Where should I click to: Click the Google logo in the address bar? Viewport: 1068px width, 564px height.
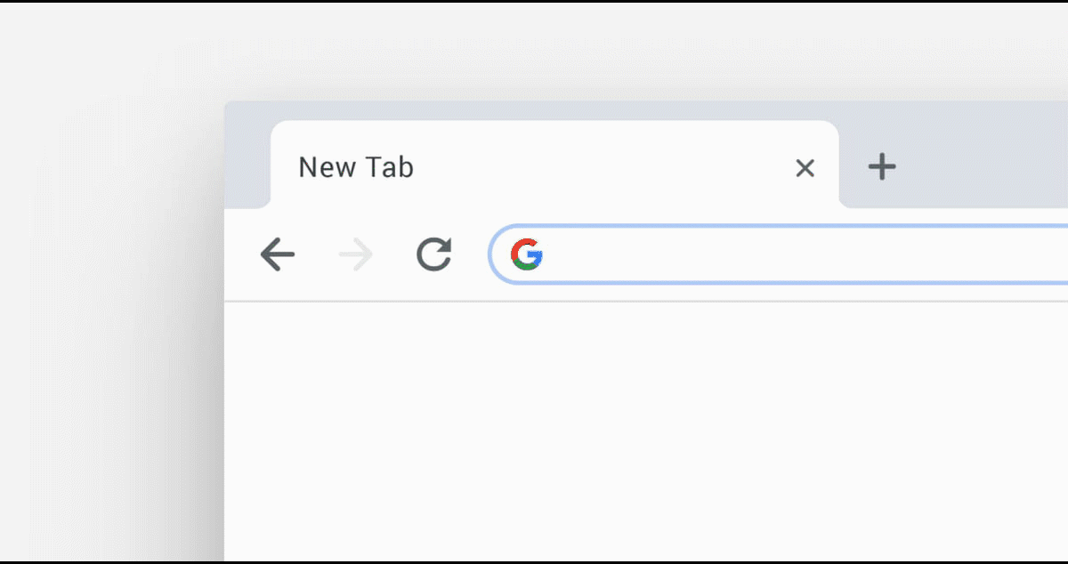pyautogui.click(x=527, y=254)
